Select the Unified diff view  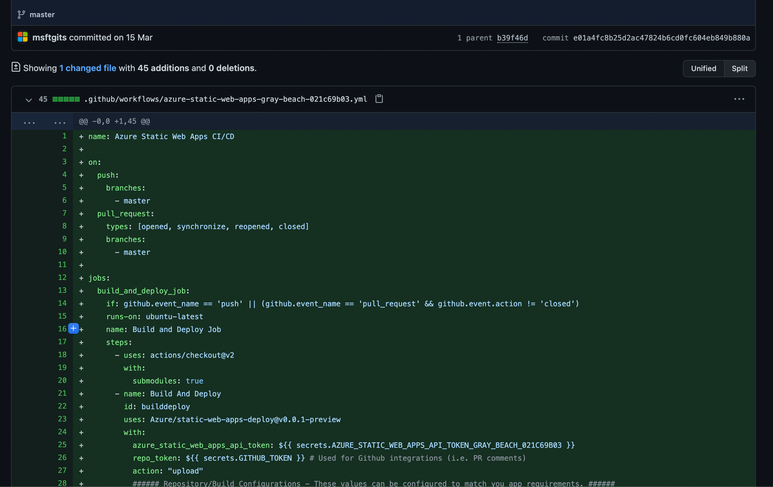pos(703,68)
